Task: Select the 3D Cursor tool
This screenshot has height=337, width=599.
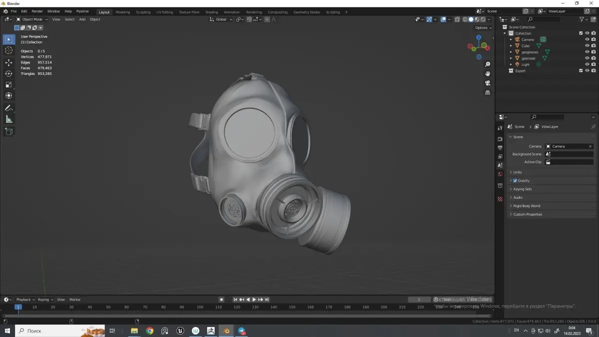Action: click(x=8, y=50)
